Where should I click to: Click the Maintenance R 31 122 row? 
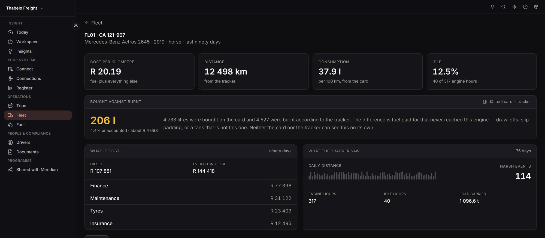tap(191, 198)
